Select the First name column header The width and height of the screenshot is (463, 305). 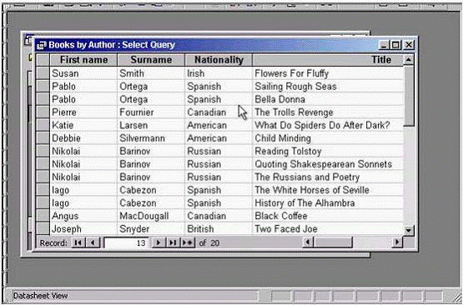[83, 60]
